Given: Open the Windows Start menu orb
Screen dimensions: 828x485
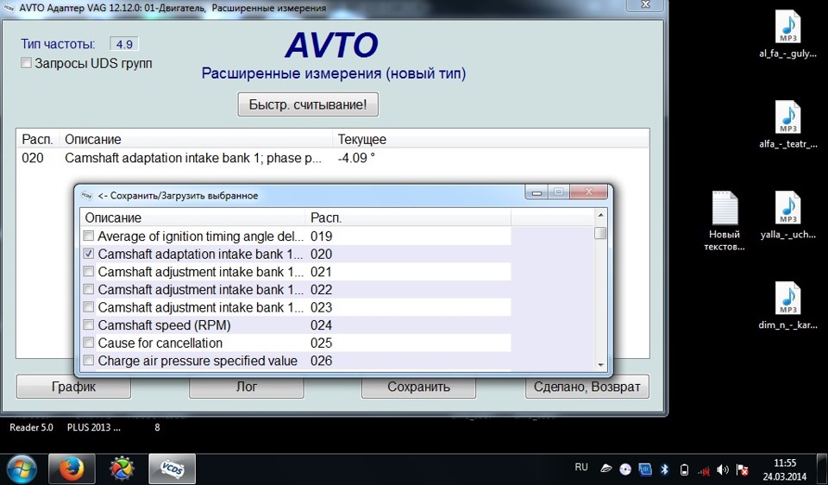Looking at the screenshot, I should click(x=22, y=469).
